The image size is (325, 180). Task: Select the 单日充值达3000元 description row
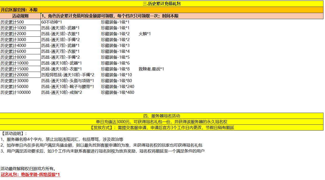[x=162, y=122]
